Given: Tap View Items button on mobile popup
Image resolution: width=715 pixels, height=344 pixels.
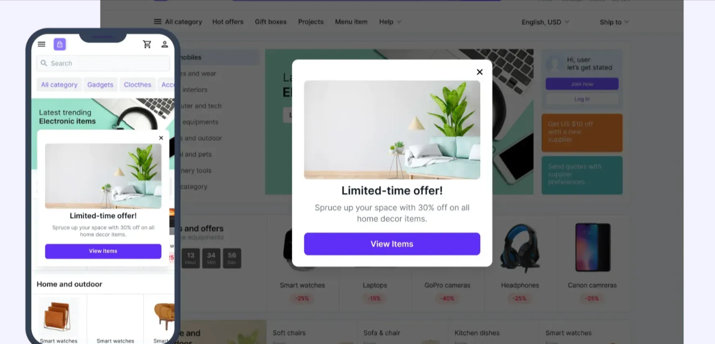Looking at the screenshot, I should coord(103,251).
